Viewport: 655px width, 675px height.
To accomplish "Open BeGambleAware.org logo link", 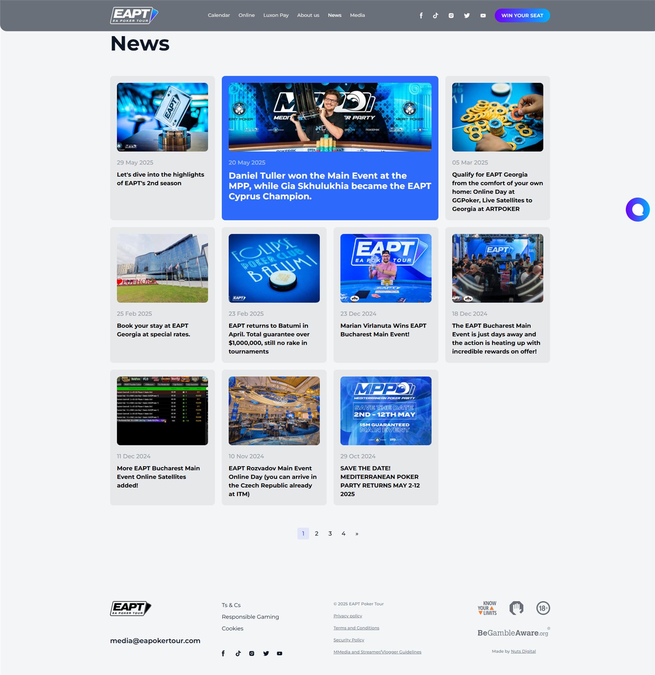I will click(x=513, y=632).
